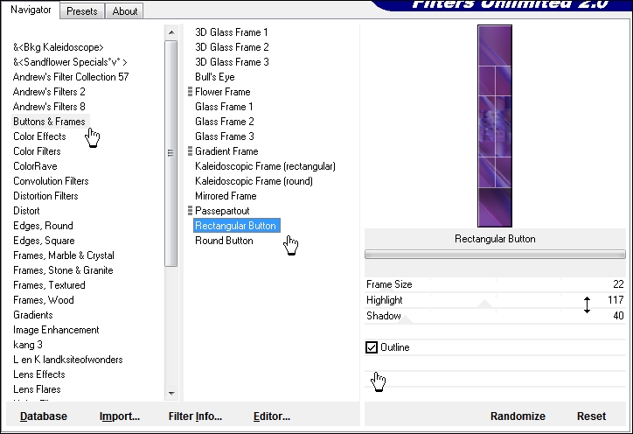Switch to the Presets tab
The height and width of the screenshot is (434, 633).
point(82,11)
